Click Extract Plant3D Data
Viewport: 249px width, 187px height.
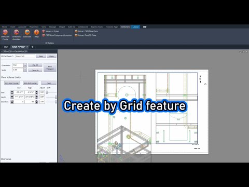pyautogui.click(x=86, y=35)
